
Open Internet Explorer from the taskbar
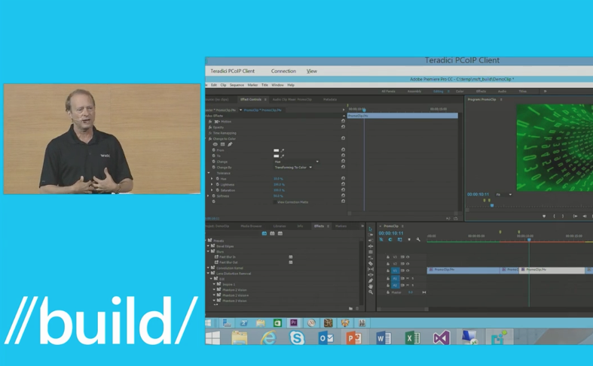pos(268,337)
